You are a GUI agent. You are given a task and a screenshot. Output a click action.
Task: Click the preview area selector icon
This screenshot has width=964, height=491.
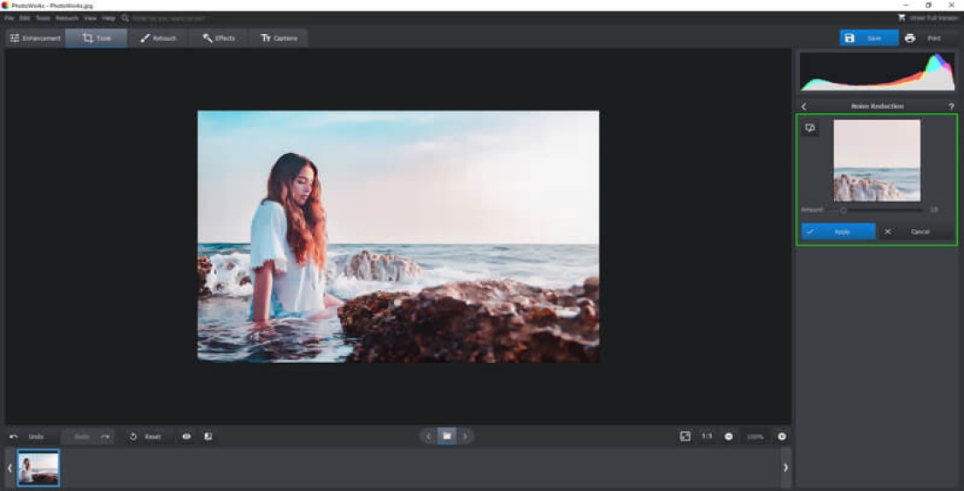(x=811, y=129)
